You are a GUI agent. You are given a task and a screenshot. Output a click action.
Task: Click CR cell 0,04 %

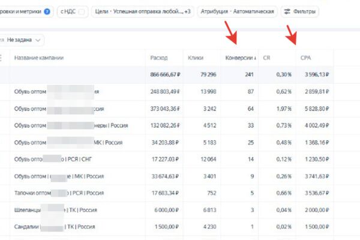[x=284, y=210]
